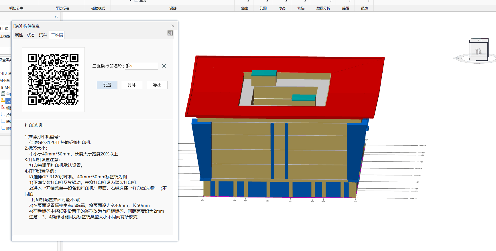Click the red icon on the 钢 row
Viewport: 496px width, 251px height.
click(3, 107)
